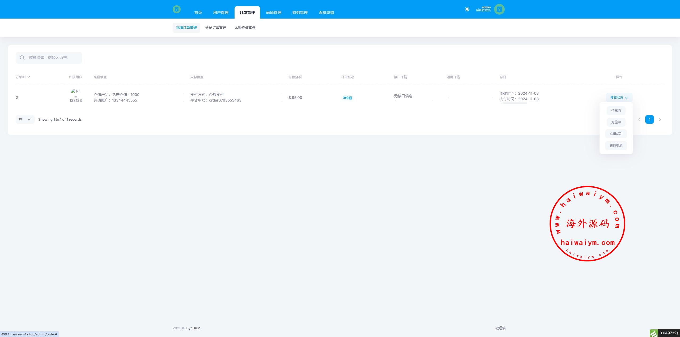The height and width of the screenshot is (337, 680).
Task: Click the site logo icon in navbar
Action: (176, 10)
